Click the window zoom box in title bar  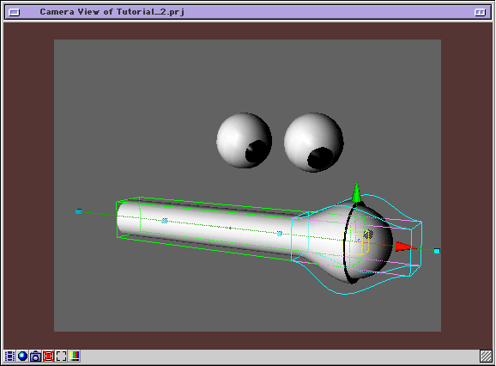coord(480,12)
